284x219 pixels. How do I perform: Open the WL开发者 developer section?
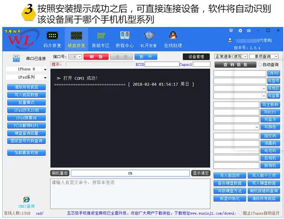(x=149, y=39)
